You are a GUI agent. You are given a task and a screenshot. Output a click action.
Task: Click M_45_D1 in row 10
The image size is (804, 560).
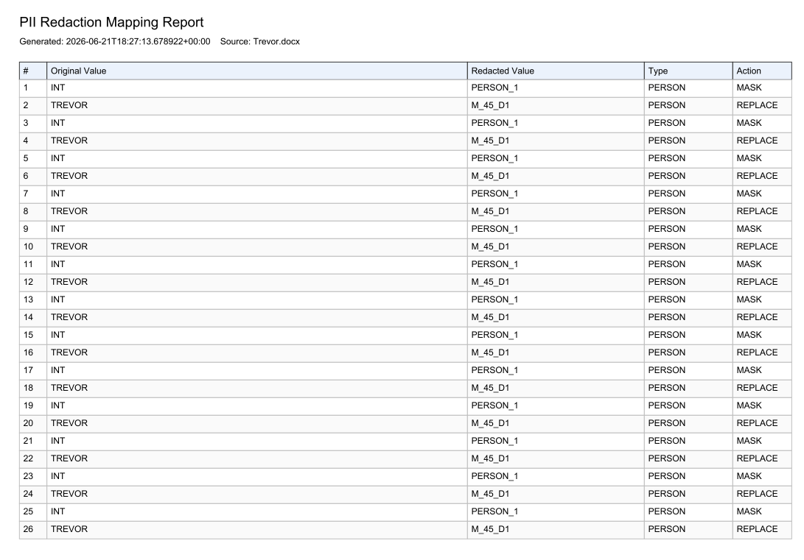[x=490, y=247]
